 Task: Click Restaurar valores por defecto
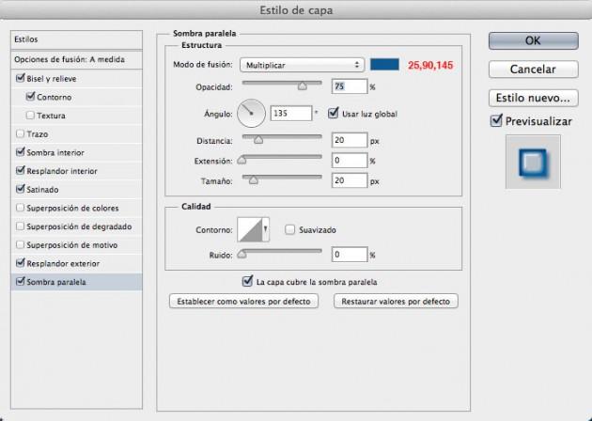tap(396, 302)
